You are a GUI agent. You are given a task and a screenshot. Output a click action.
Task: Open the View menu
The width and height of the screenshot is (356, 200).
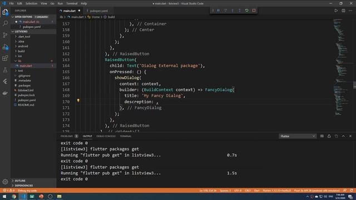click(44, 3)
